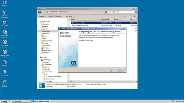Select the Internet Explorer desktop icon

[x=5, y=84]
